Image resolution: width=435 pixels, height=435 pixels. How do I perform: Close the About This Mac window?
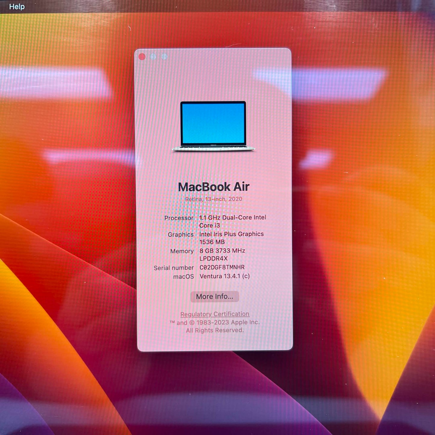pyautogui.click(x=142, y=57)
